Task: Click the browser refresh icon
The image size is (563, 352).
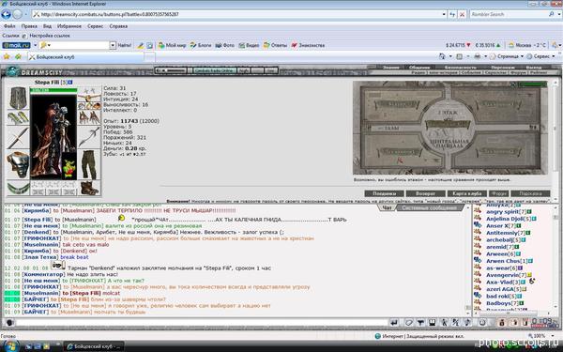Action: tap(452, 14)
